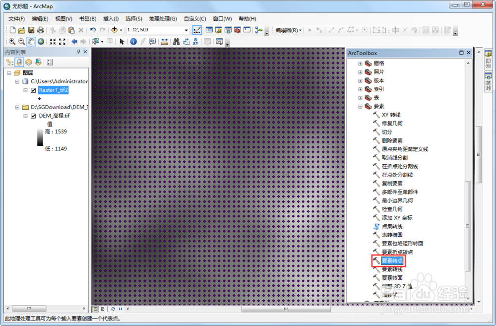Screen dimensions: 496x326
Task: Open the ModelBuilder window icon
Action: pyautogui.click(x=259, y=30)
